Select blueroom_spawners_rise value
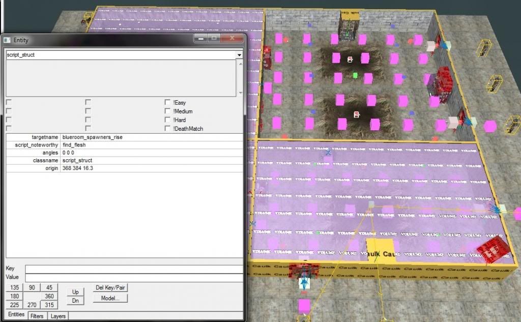The width and height of the screenshot is (521, 322). tap(93, 137)
